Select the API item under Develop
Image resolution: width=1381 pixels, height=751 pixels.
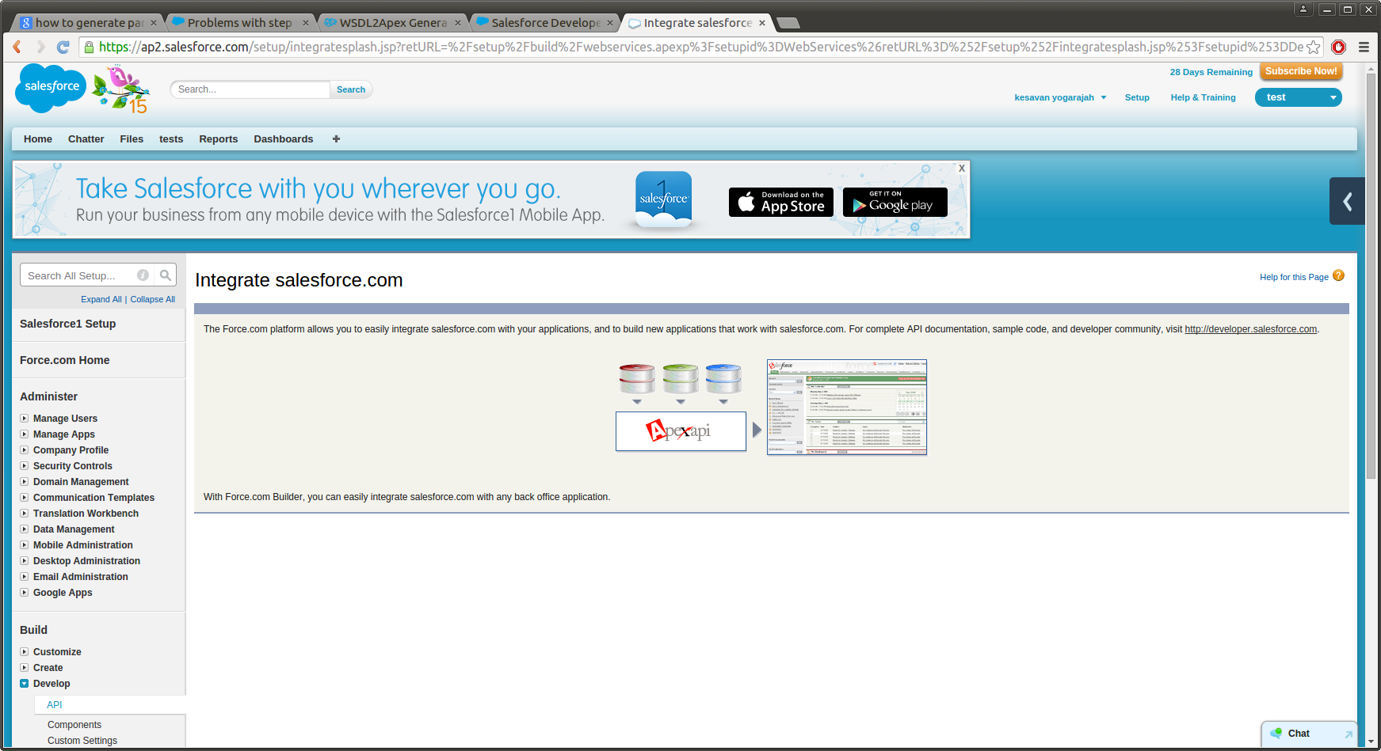pos(54,705)
